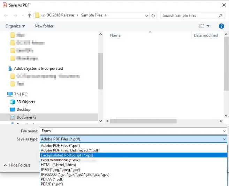229x186 pixels.
Task: Select DC 2018 Release breadcrumb
Action: point(60,15)
